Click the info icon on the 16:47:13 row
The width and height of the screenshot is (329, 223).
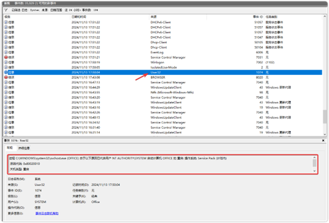tap(6, 82)
